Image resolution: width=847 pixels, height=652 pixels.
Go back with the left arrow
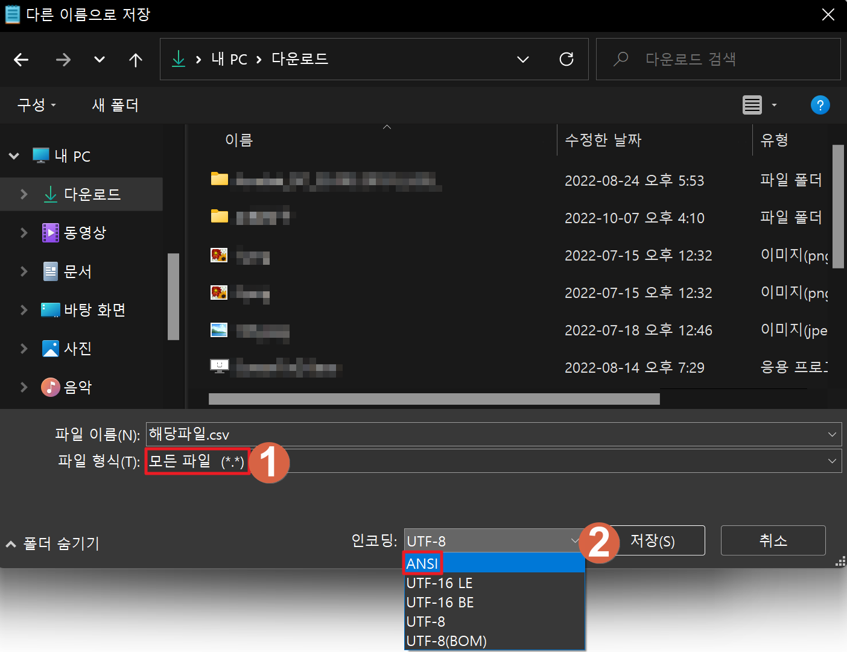pos(22,60)
